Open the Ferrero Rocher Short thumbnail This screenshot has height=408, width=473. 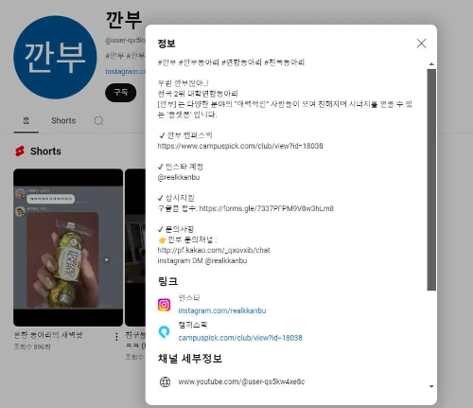point(68,247)
